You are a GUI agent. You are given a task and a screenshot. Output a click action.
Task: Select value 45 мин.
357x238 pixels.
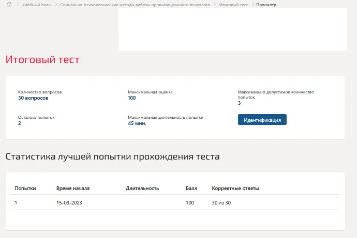[x=137, y=123]
